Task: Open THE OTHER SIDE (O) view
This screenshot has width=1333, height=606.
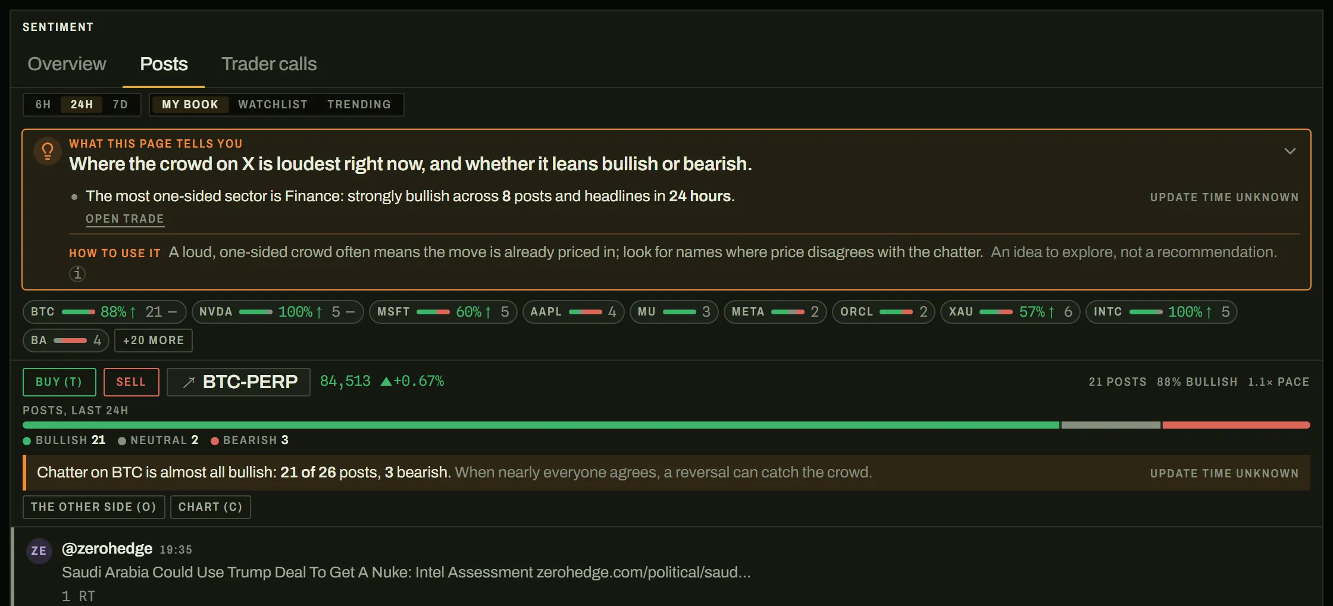Action: 94,507
